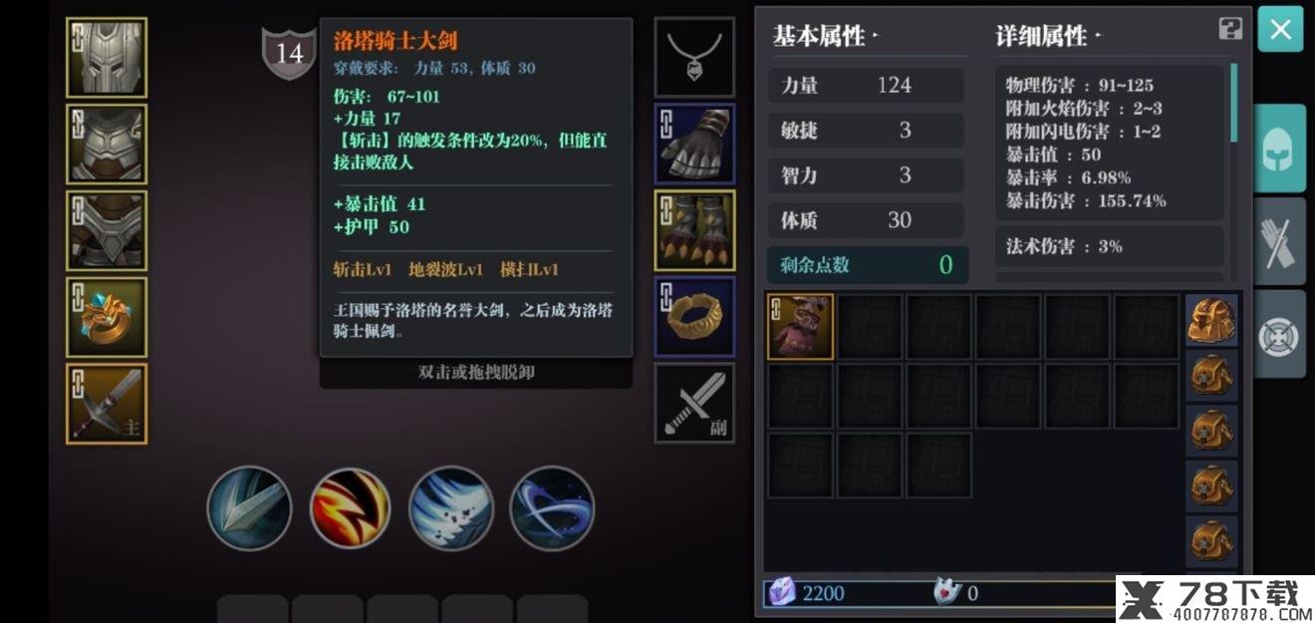Activate the fire lightning skill icon

[350, 508]
